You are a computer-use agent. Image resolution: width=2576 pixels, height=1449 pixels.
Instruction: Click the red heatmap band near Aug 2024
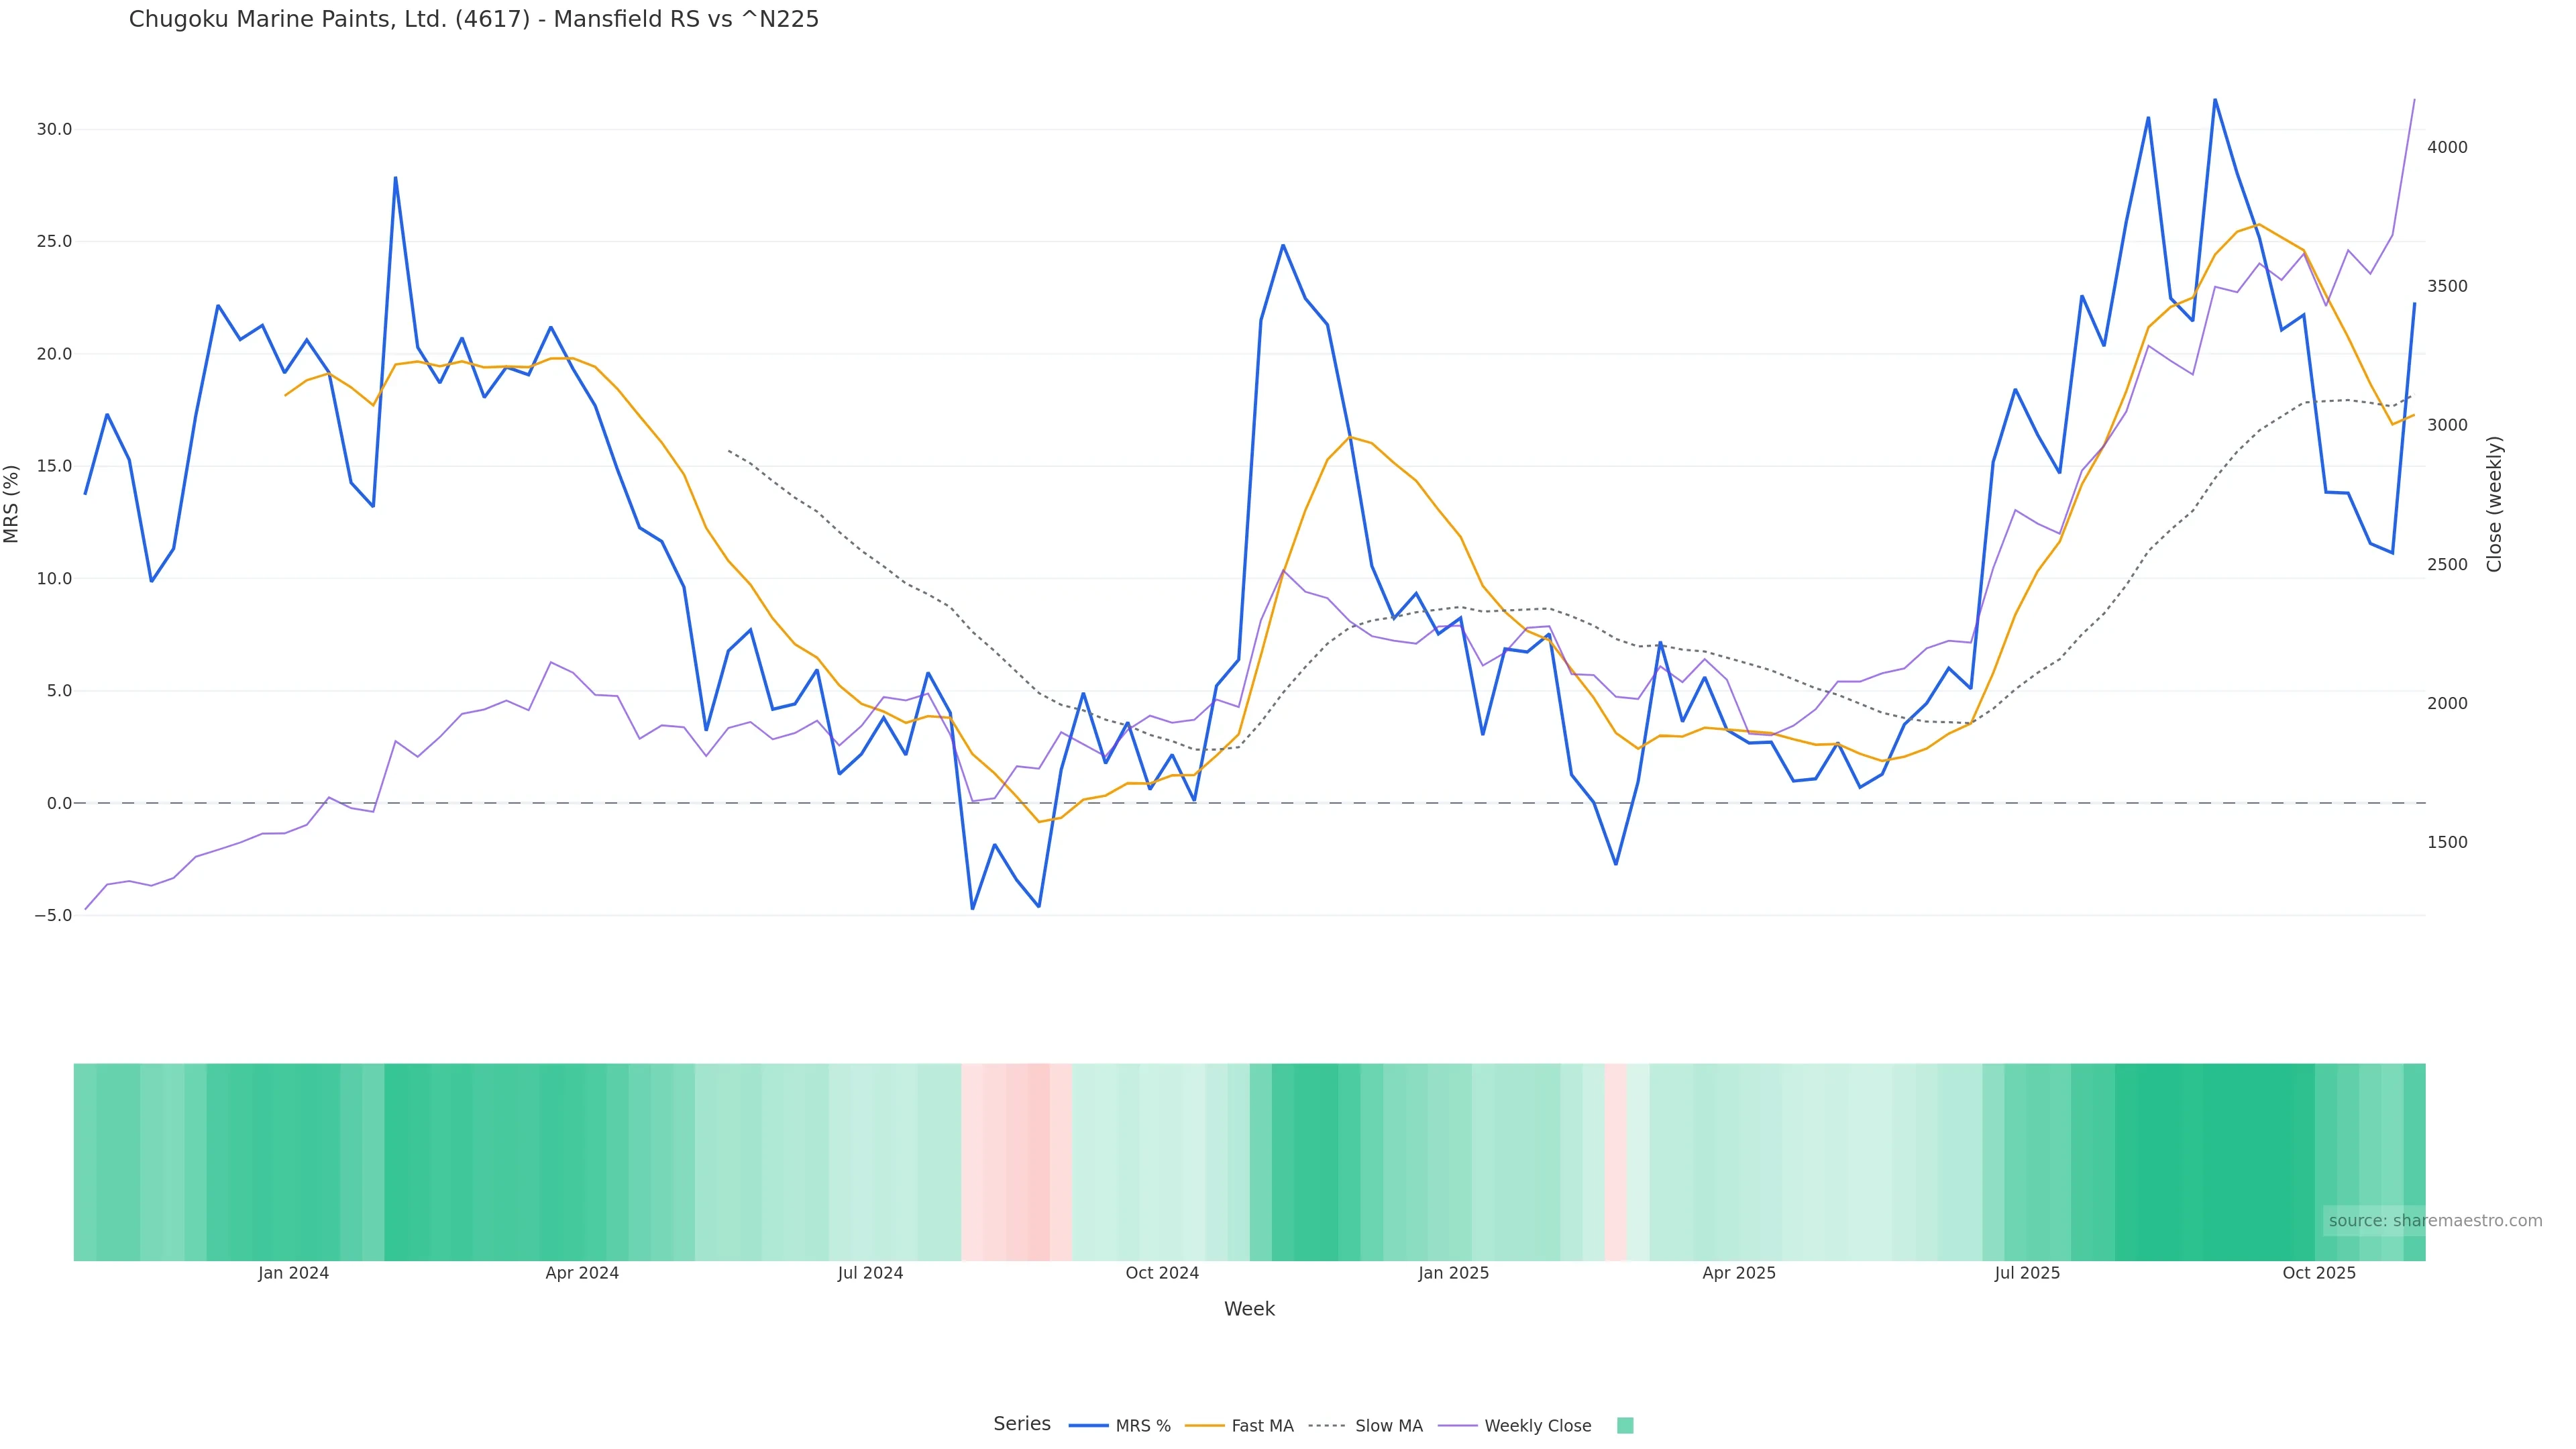(x=1015, y=1161)
